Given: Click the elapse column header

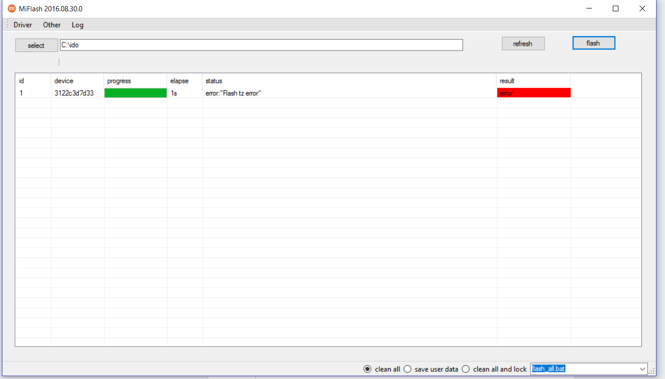Looking at the screenshot, I should point(184,81).
